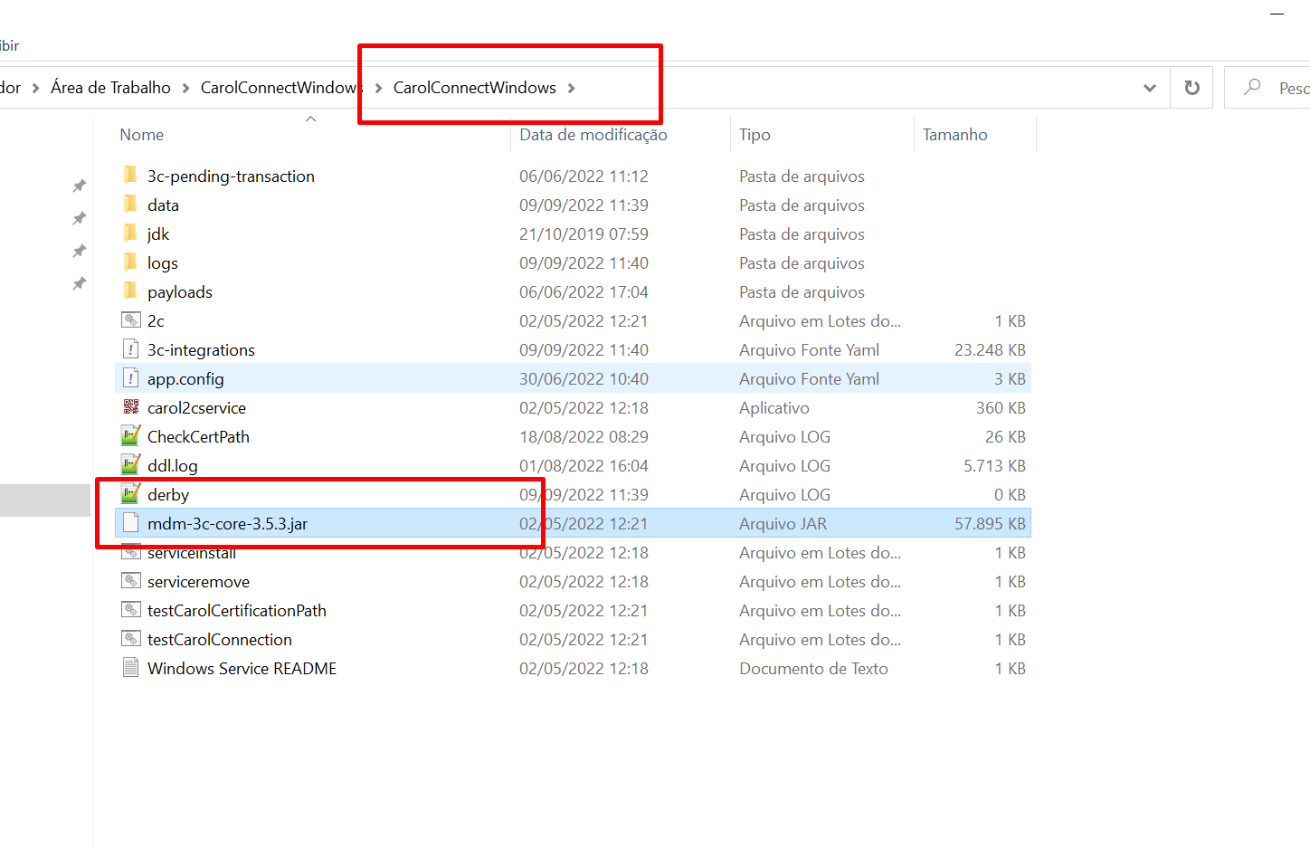Click the jdk folder icon
The height and width of the screenshot is (848, 1310).
coord(131,233)
